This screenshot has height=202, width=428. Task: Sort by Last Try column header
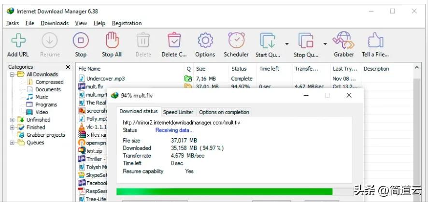click(x=345, y=69)
